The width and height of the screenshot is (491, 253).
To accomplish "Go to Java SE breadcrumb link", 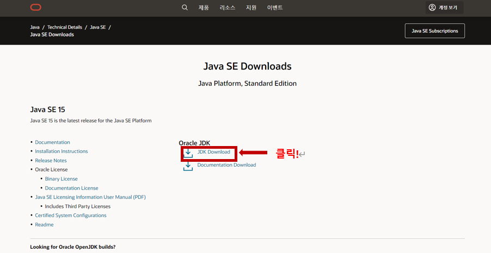I will pyautogui.click(x=97, y=27).
